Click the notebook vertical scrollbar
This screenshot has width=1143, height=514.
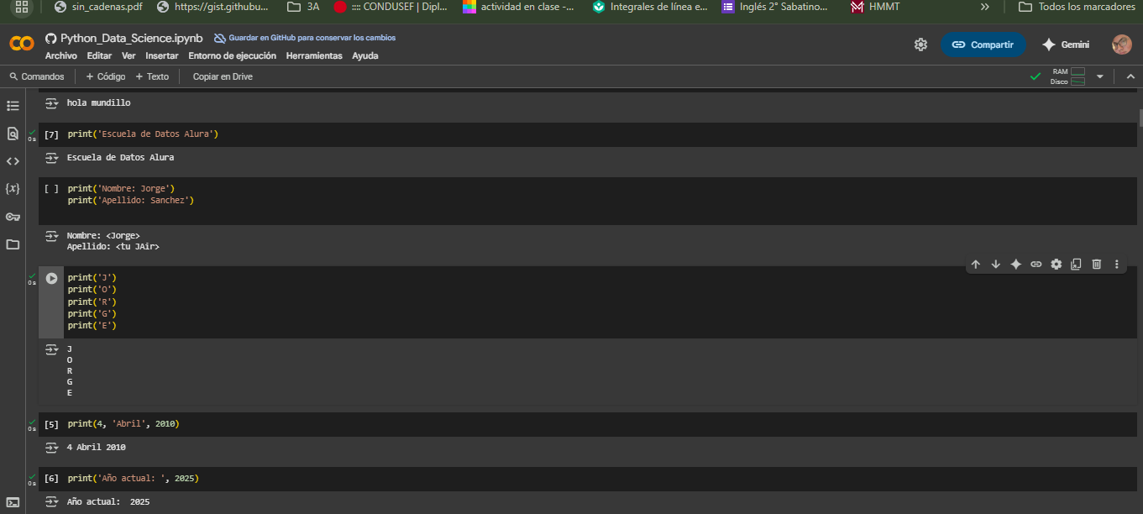tap(1140, 118)
